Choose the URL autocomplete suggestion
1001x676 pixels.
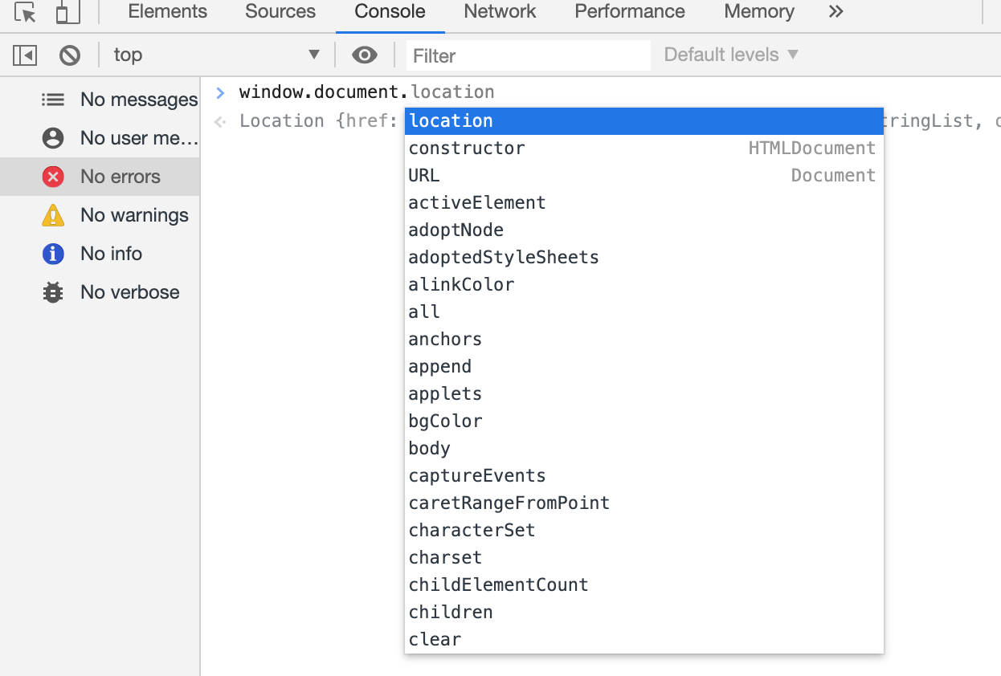click(x=644, y=175)
